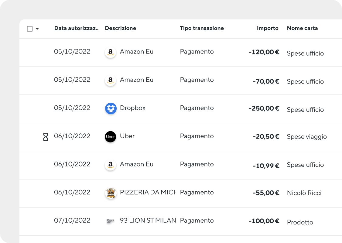This screenshot has width=342, height=243.
Task: Click the Amazon logo on the -70,00 € row
Action: (111, 80)
